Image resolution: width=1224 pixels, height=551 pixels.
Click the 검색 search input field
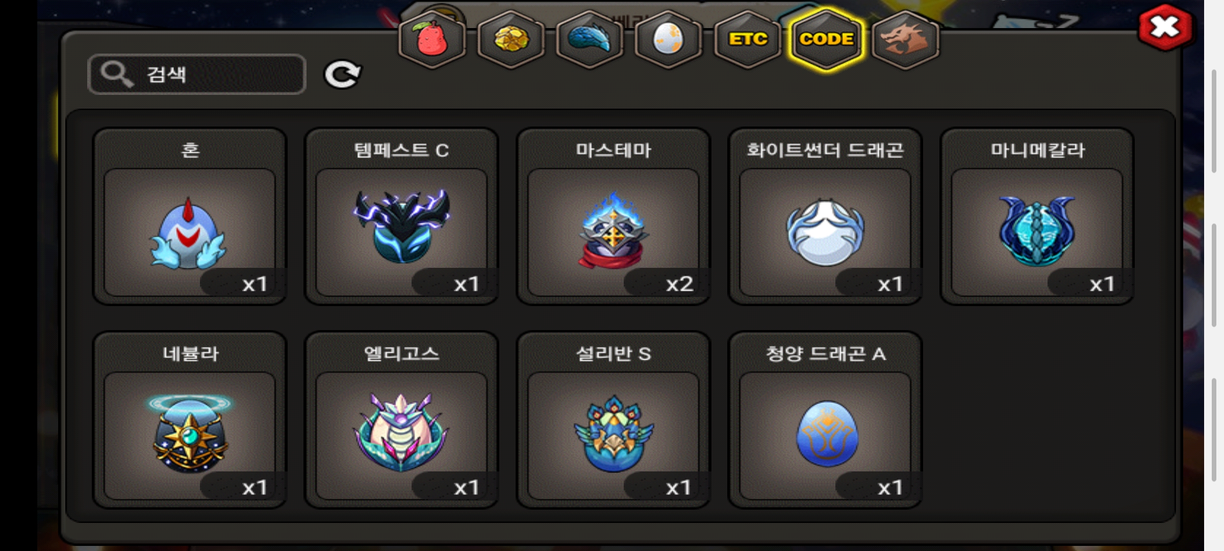(197, 74)
